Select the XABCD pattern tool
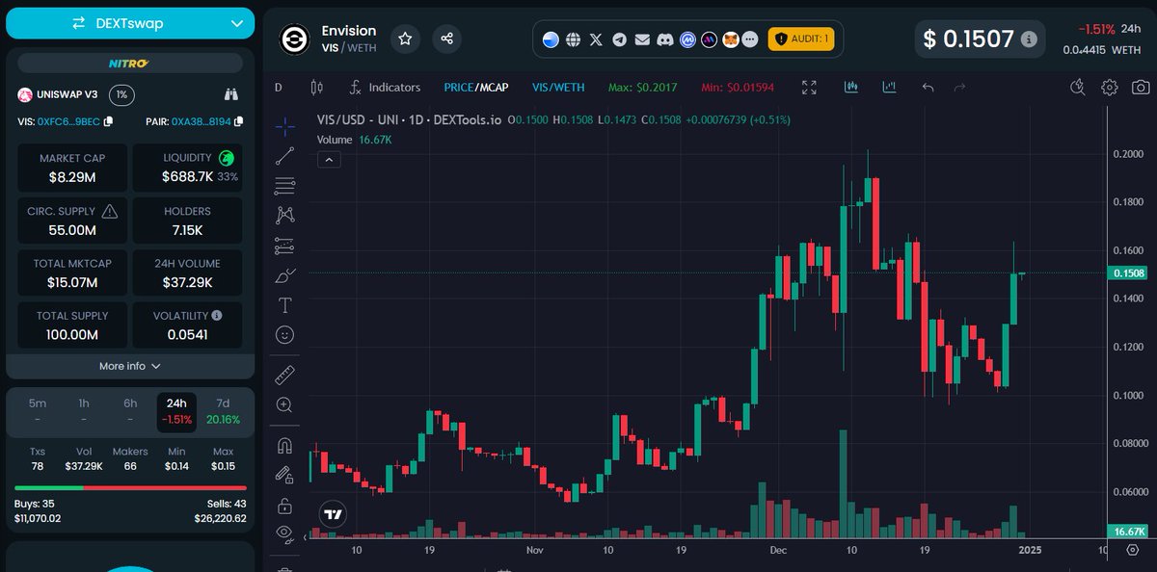 click(x=284, y=216)
